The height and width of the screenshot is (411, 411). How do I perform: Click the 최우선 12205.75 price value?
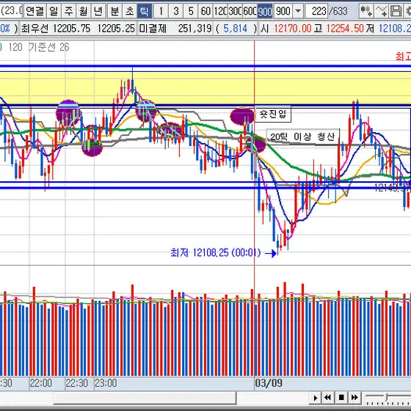click(72, 29)
